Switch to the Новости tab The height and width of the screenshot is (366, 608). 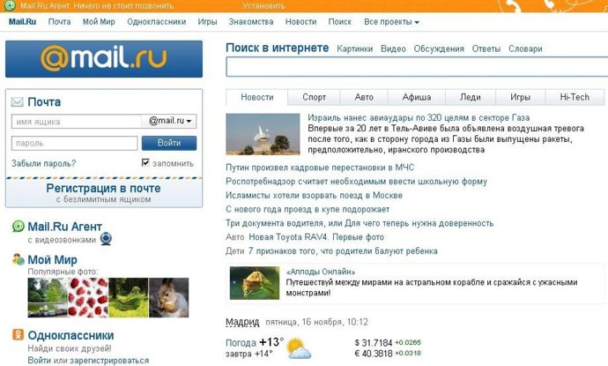coord(257,97)
